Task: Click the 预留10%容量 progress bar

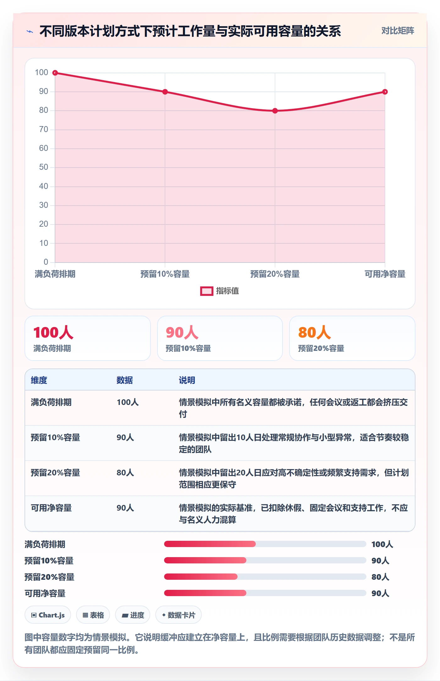Action: pos(265,561)
